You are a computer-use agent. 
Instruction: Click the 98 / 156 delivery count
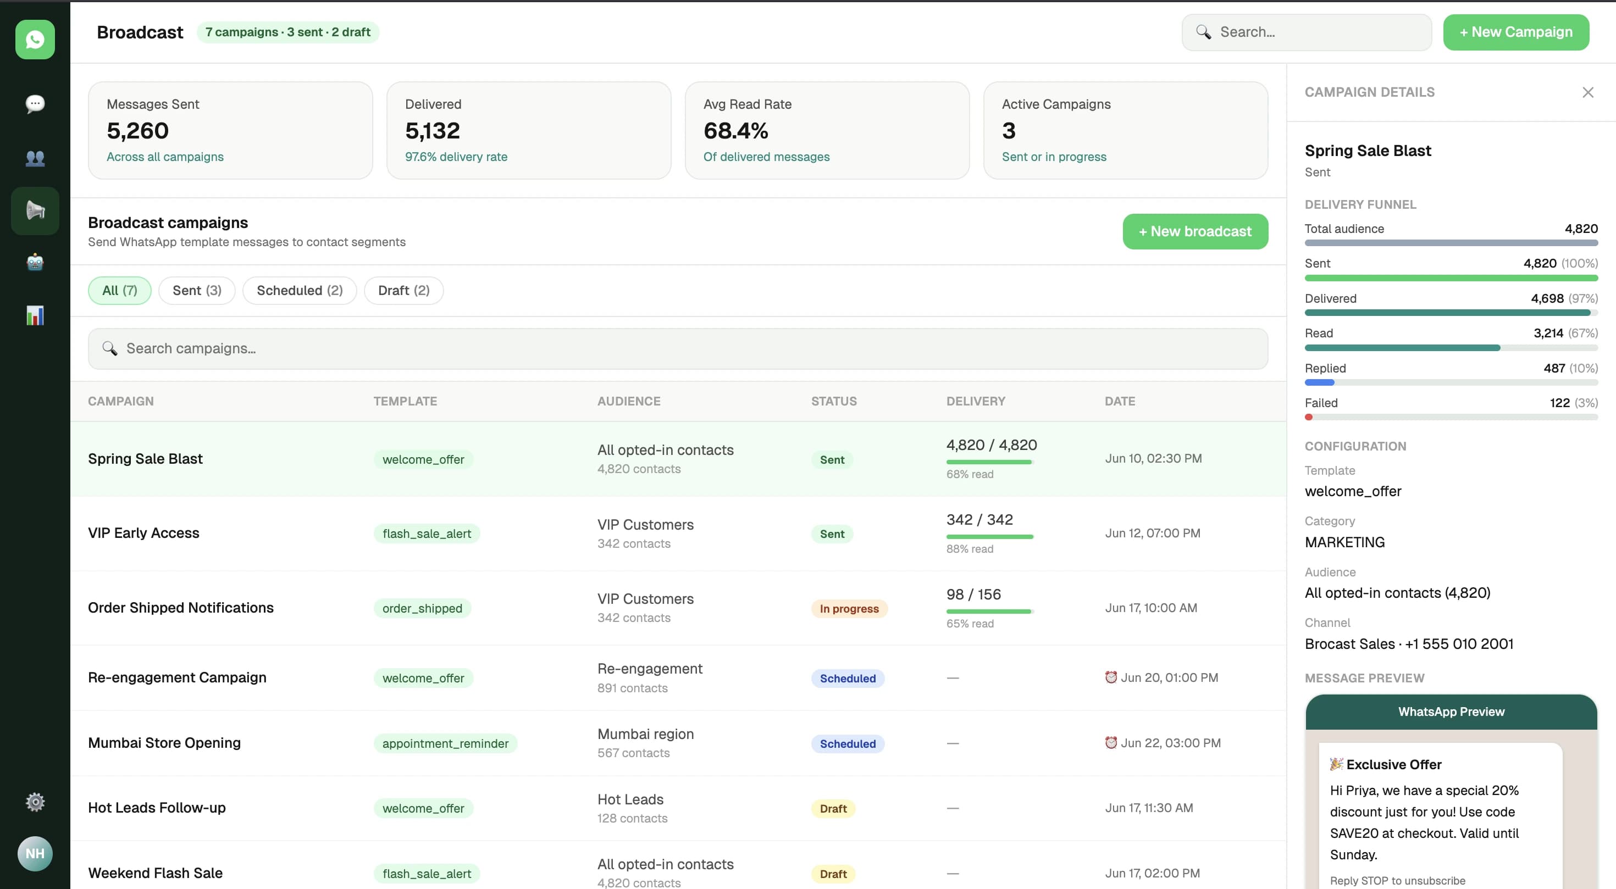pyautogui.click(x=973, y=594)
